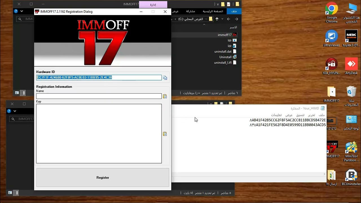The height and width of the screenshot is (203, 361).
Task: Open Google Chrome from the desktop
Action: 332,13
